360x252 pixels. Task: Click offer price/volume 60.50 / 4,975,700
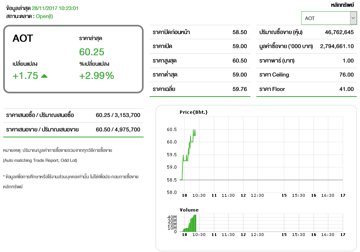coord(118,129)
